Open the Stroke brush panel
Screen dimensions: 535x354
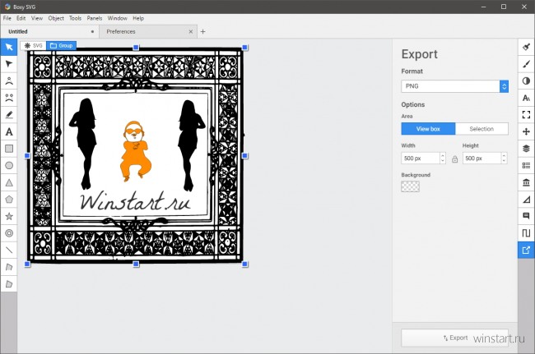pos(526,64)
